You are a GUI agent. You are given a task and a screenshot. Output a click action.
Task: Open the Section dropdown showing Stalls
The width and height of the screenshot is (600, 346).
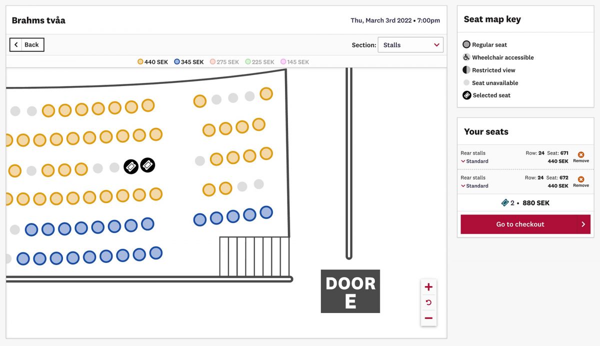click(x=410, y=44)
